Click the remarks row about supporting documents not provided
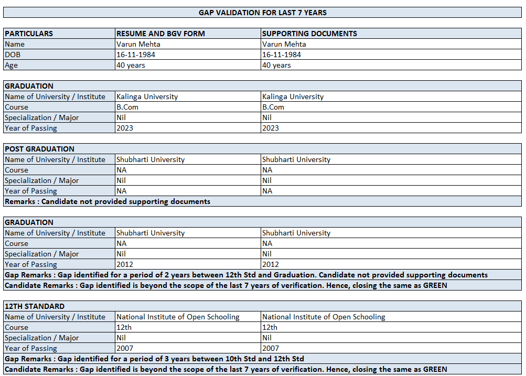 262,201
